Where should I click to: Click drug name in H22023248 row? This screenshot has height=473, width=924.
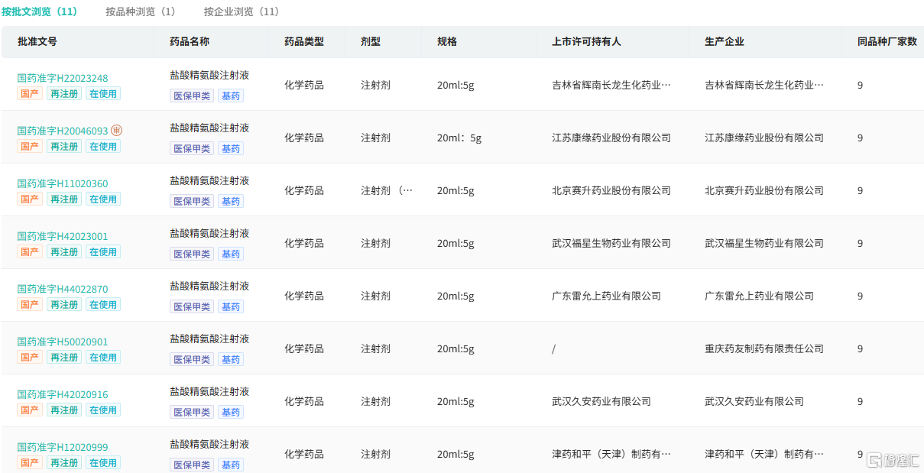click(x=209, y=76)
